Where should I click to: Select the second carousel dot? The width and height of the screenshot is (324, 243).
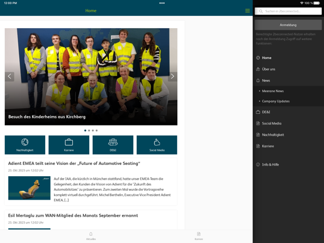[x=89, y=130]
